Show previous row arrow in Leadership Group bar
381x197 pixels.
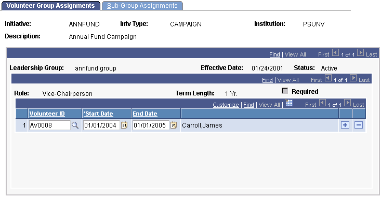pos(335,52)
